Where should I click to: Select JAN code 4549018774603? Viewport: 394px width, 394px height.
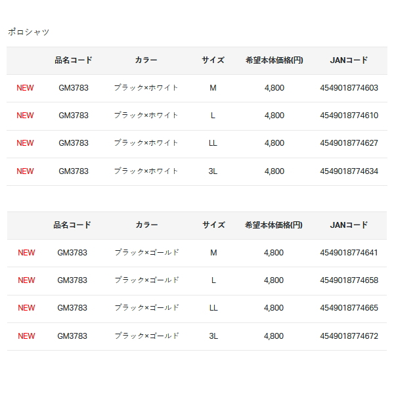tap(349, 88)
